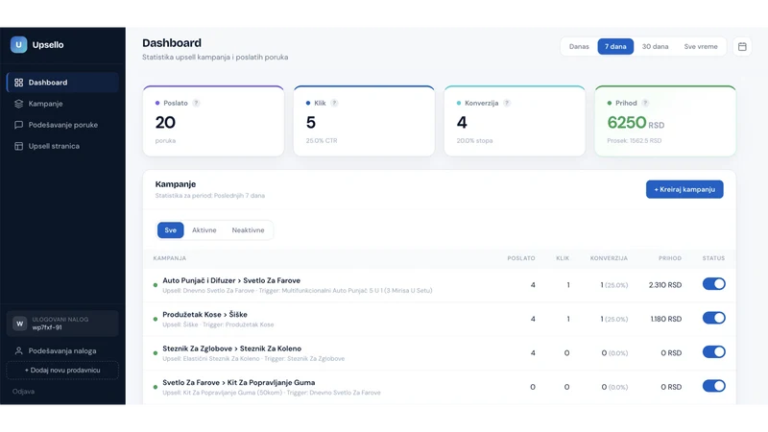
Task: Go to Kampanje in the sidebar
Action: coord(62,104)
